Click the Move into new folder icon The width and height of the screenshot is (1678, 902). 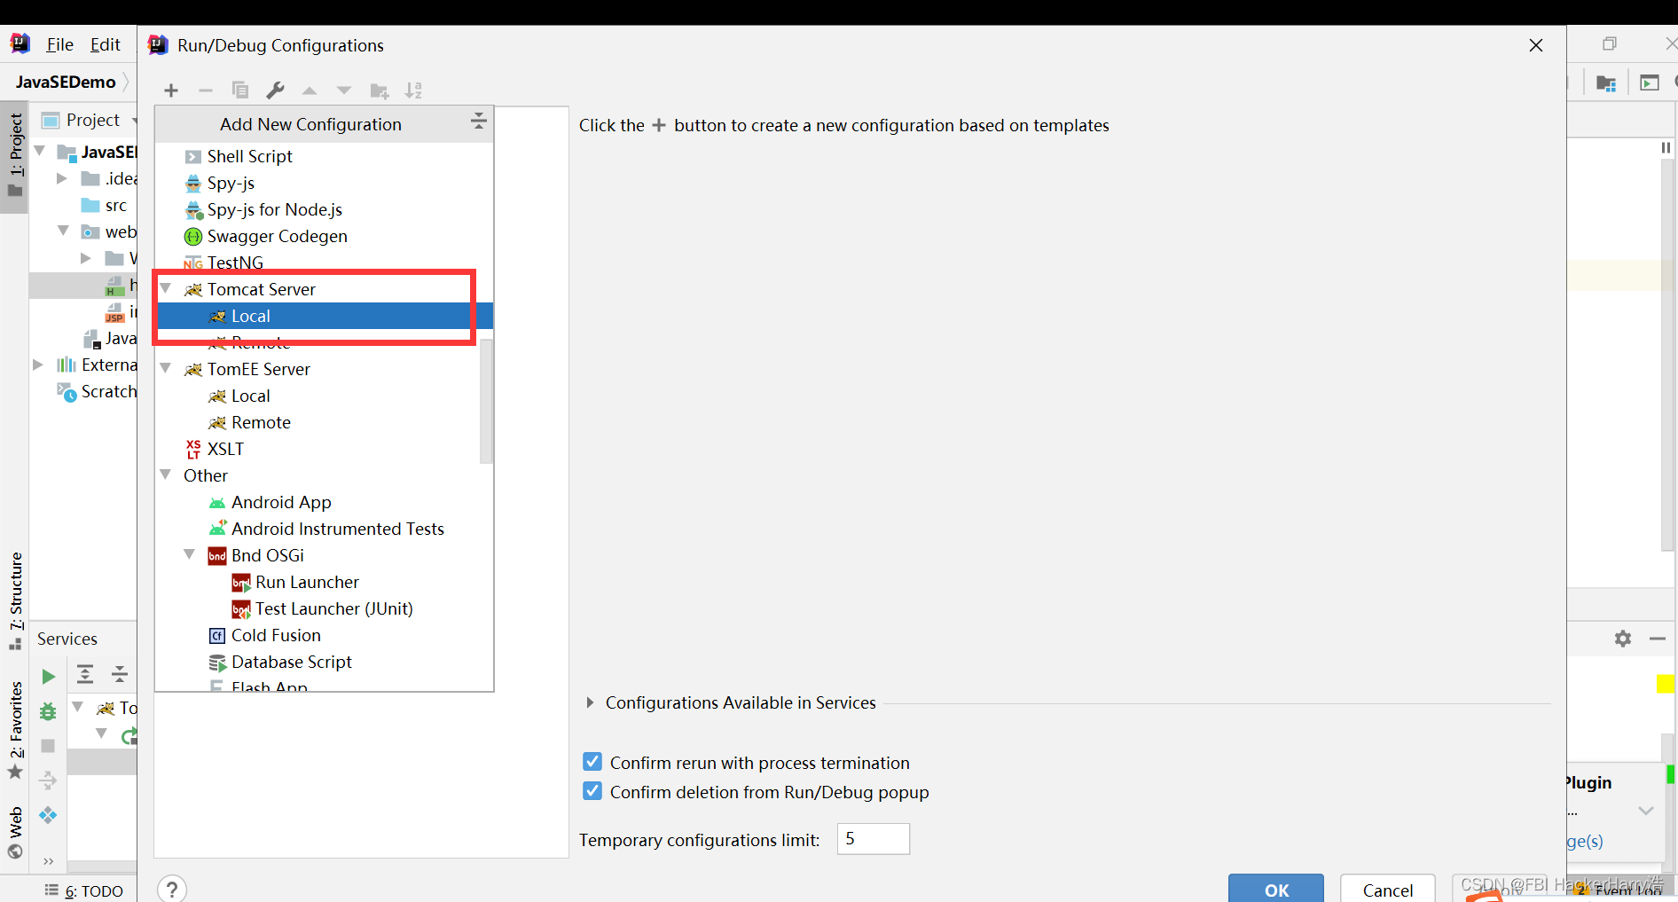(380, 90)
